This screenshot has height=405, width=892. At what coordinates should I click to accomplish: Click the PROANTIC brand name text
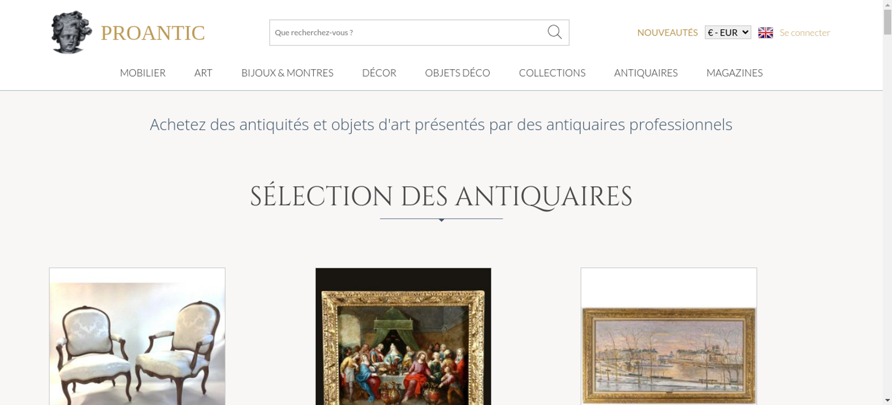153,33
